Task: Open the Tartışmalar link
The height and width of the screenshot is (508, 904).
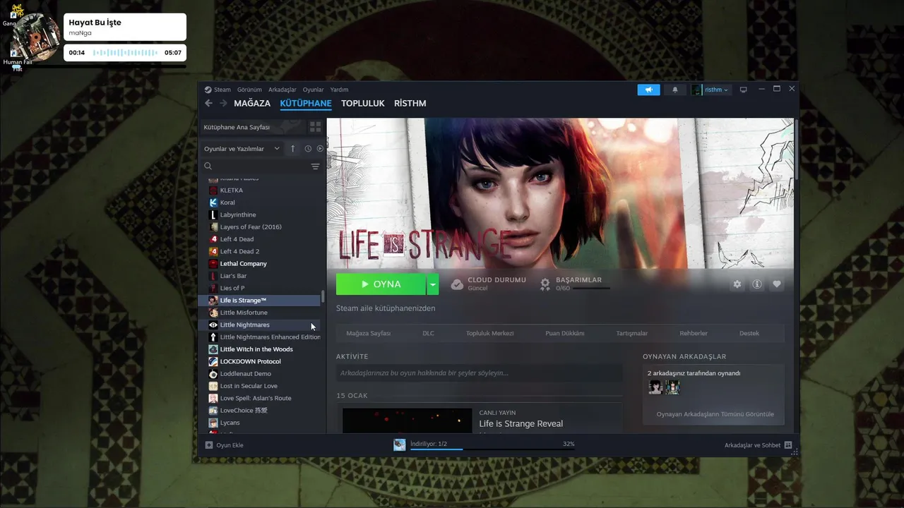Action: [631, 333]
